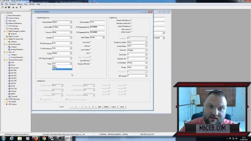This screenshot has height=141, width=251.
Task: Open the View menu
Action: 25,4
